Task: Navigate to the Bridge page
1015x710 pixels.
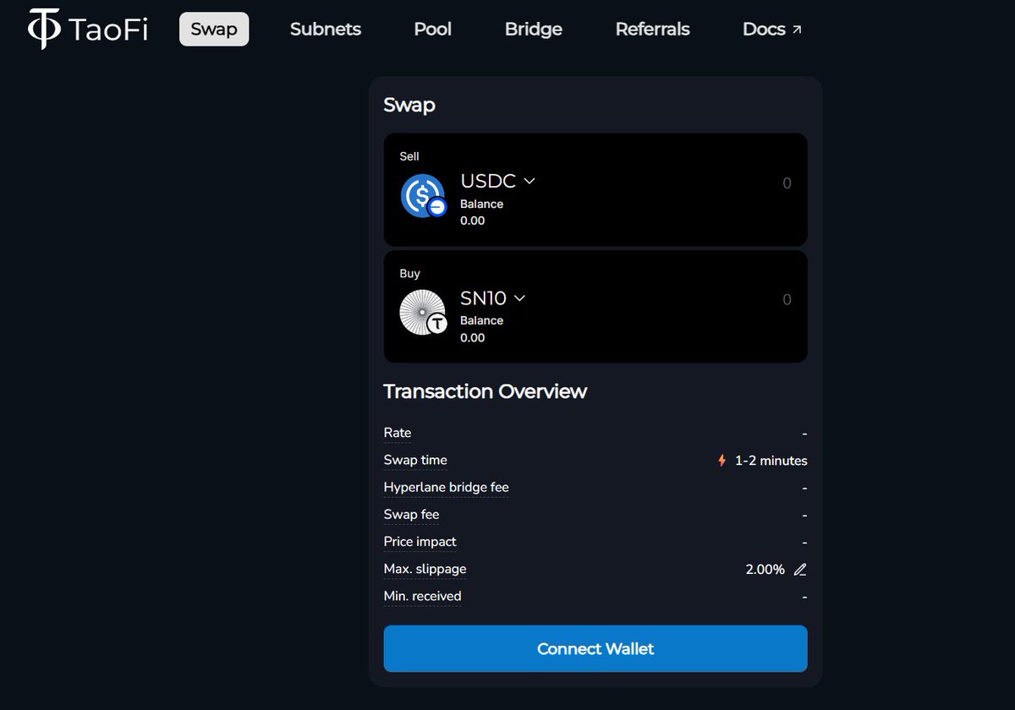Action: (534, 29)
